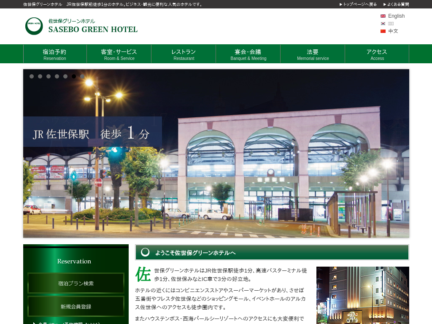Click the JR Sasebo station slideshow image
The width and height of the screenshot is (432, 324).
click(216, 154)
